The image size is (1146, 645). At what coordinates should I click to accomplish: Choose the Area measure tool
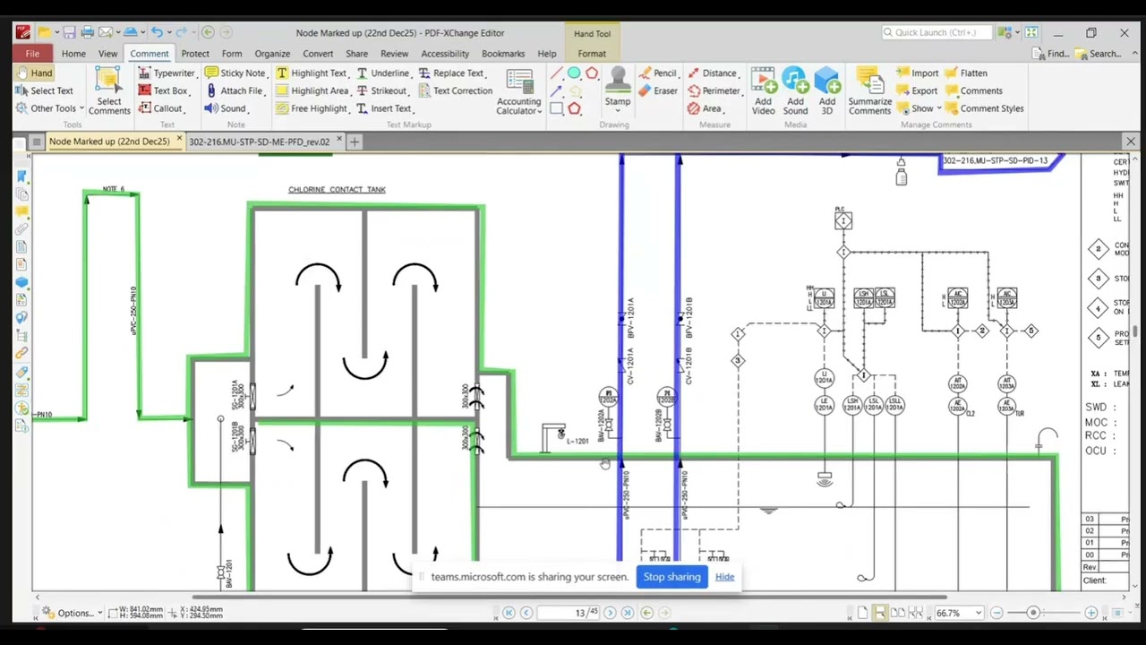[x=706, y=108]
